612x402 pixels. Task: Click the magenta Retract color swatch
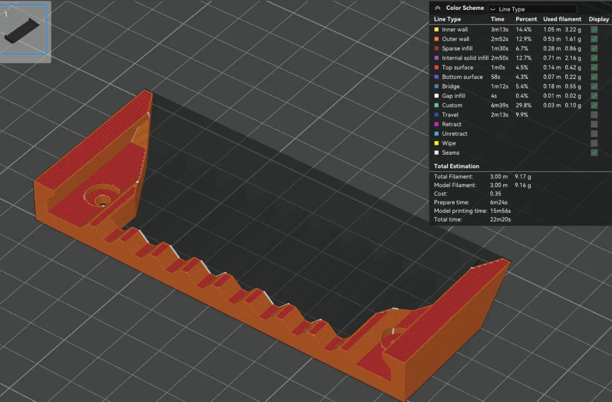tap(437, 124)
